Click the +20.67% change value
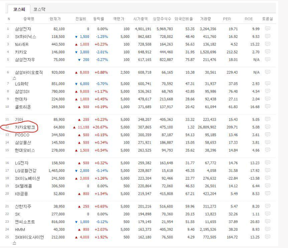 100,127
